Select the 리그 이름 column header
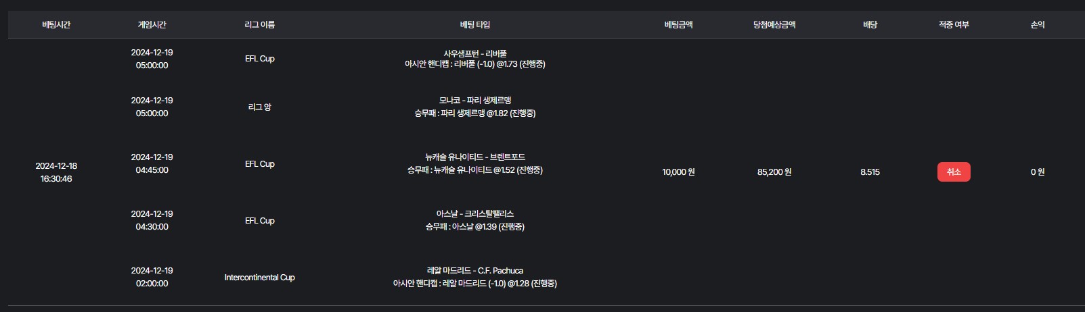Image resolution: width=1085 pixels, height=312 pixels. [259, 25]
